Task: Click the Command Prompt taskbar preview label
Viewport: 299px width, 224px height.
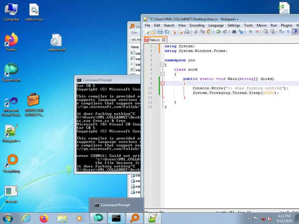Action: click(x=115, y=205)
